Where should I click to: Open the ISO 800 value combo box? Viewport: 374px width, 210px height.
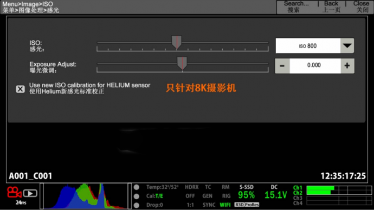pos(314,45)
